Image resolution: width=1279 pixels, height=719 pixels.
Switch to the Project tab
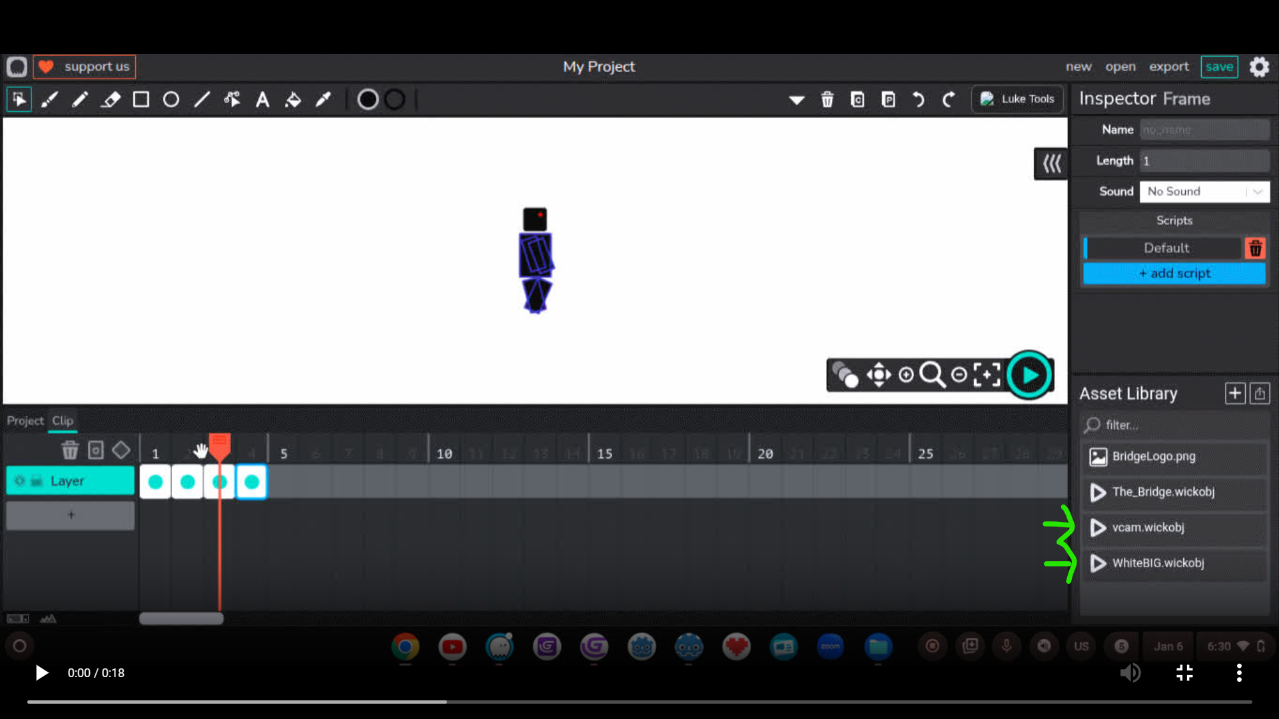pyautogui.click(x=25, y=421)
